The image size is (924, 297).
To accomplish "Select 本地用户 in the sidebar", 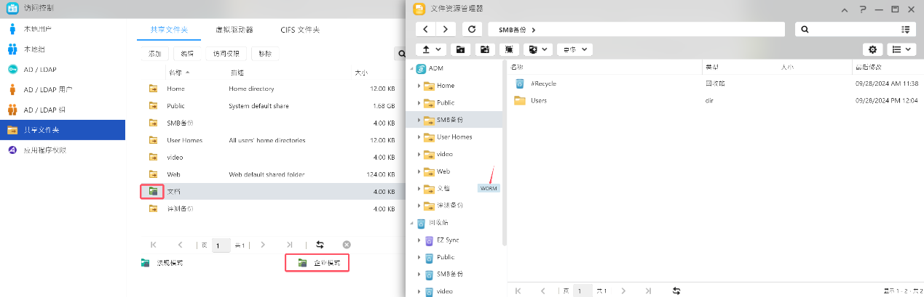I will pyautogui.click(x=38, y=29).
